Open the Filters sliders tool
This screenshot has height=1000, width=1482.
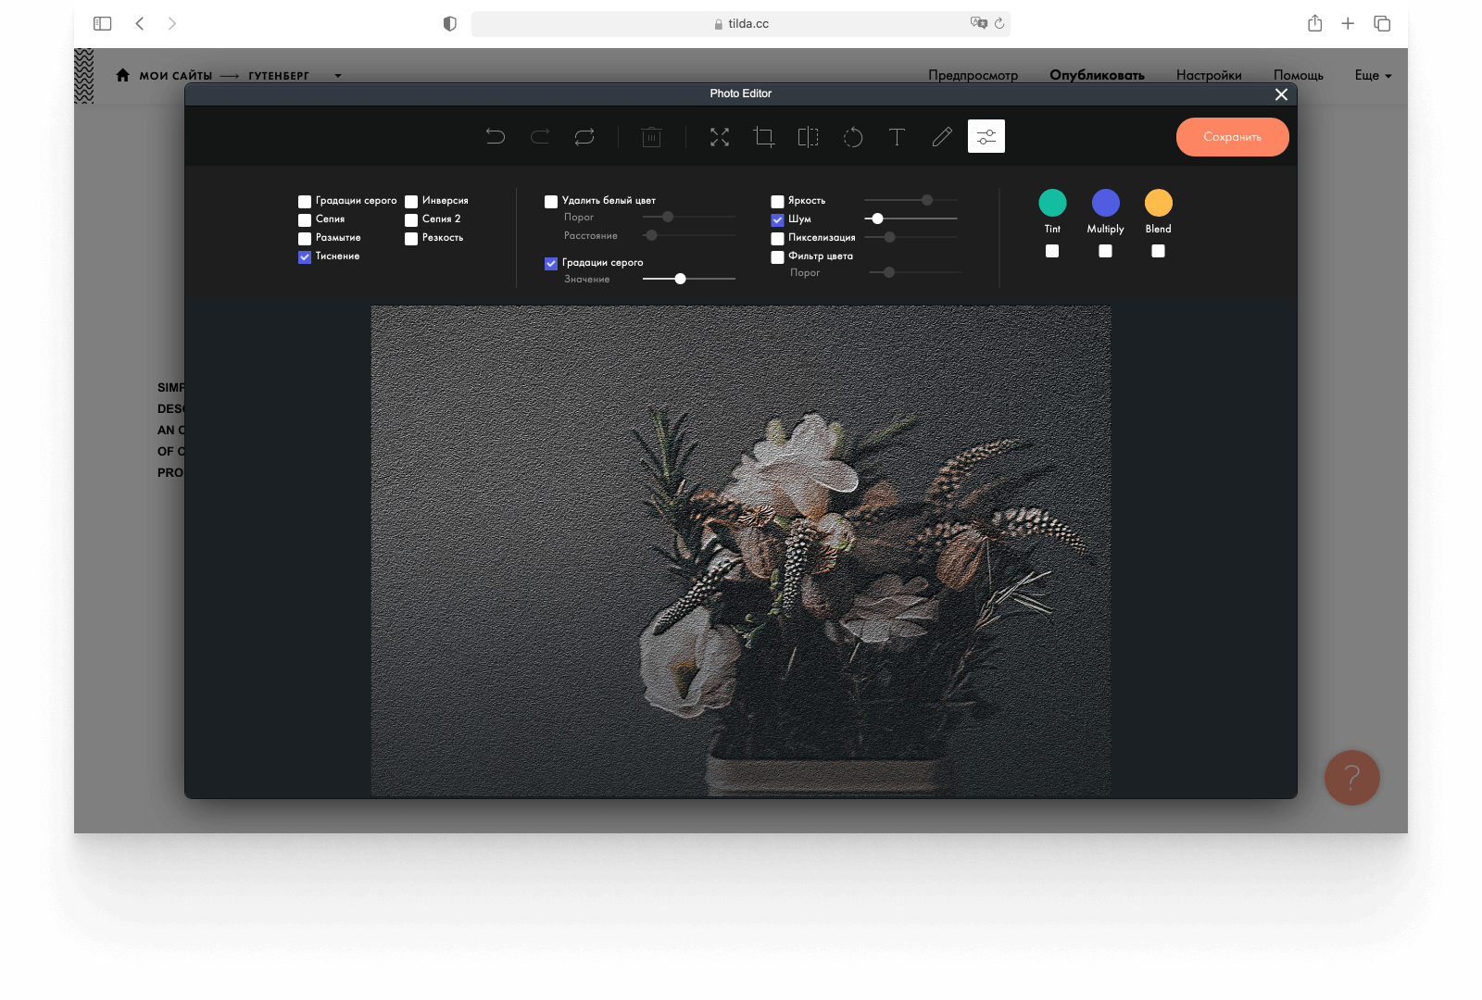pos(986,136)
